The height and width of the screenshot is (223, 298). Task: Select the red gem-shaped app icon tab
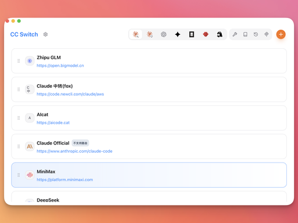tap(205, 34)
